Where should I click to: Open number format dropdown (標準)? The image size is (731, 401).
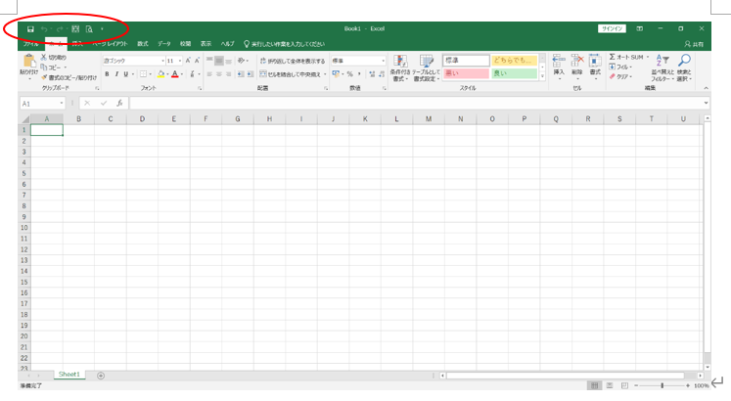click(384, 61)
